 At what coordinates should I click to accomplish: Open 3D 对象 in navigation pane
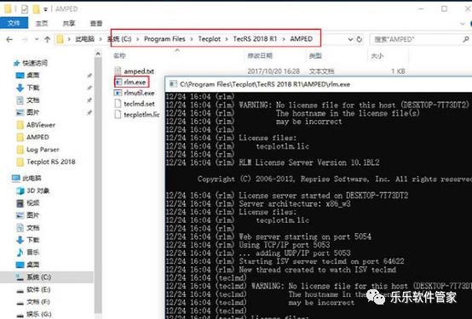tap(38, 191)
